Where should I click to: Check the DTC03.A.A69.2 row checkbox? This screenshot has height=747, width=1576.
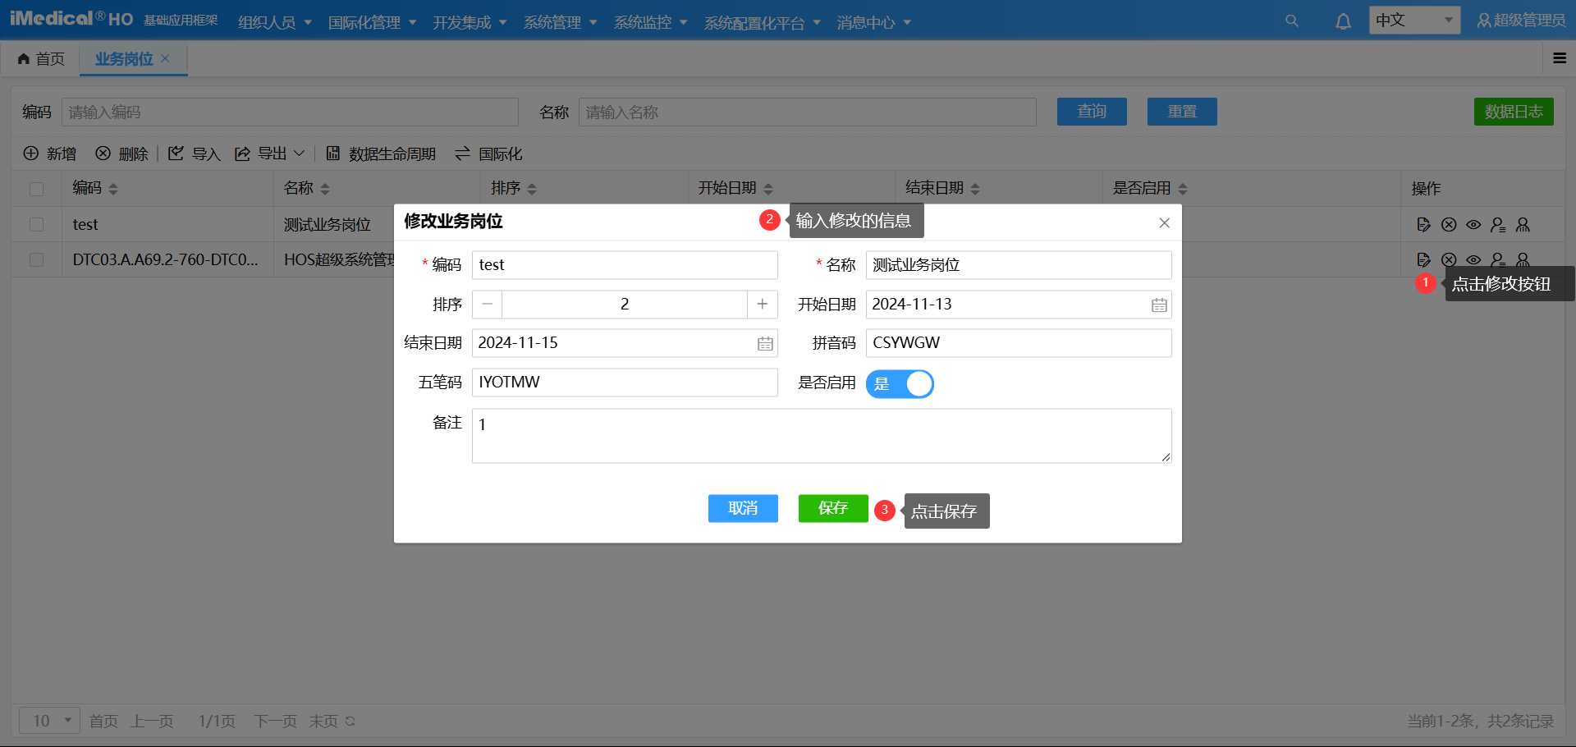click(36, 259)
